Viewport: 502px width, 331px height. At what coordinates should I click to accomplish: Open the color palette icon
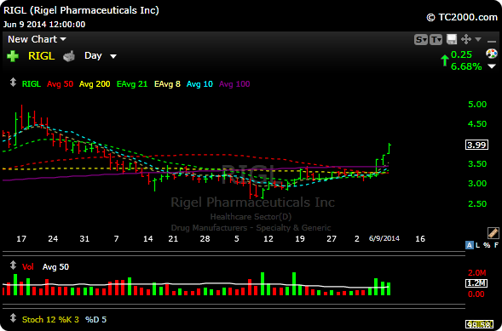[492, 54]
